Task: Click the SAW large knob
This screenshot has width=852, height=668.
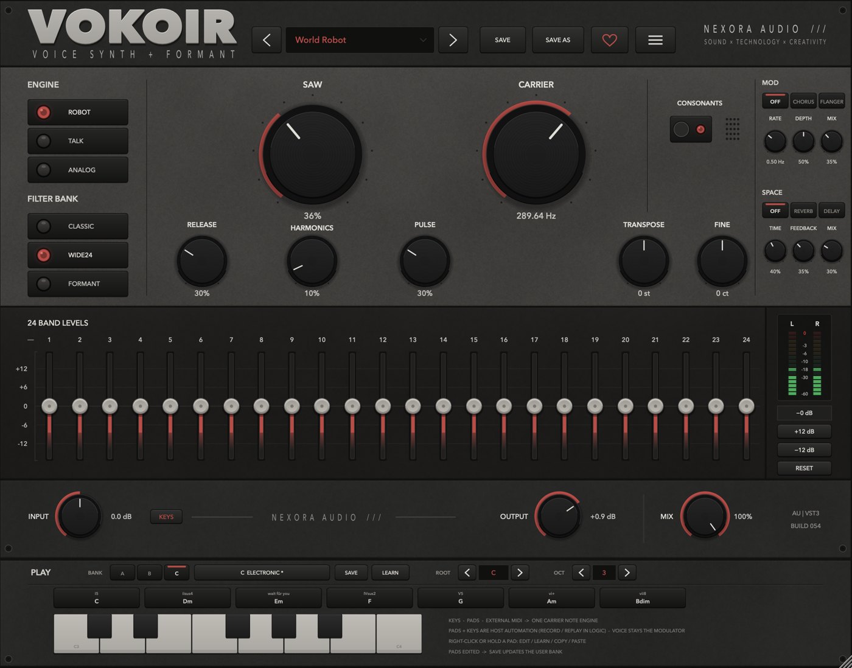Action: click(x=312, y=155)
